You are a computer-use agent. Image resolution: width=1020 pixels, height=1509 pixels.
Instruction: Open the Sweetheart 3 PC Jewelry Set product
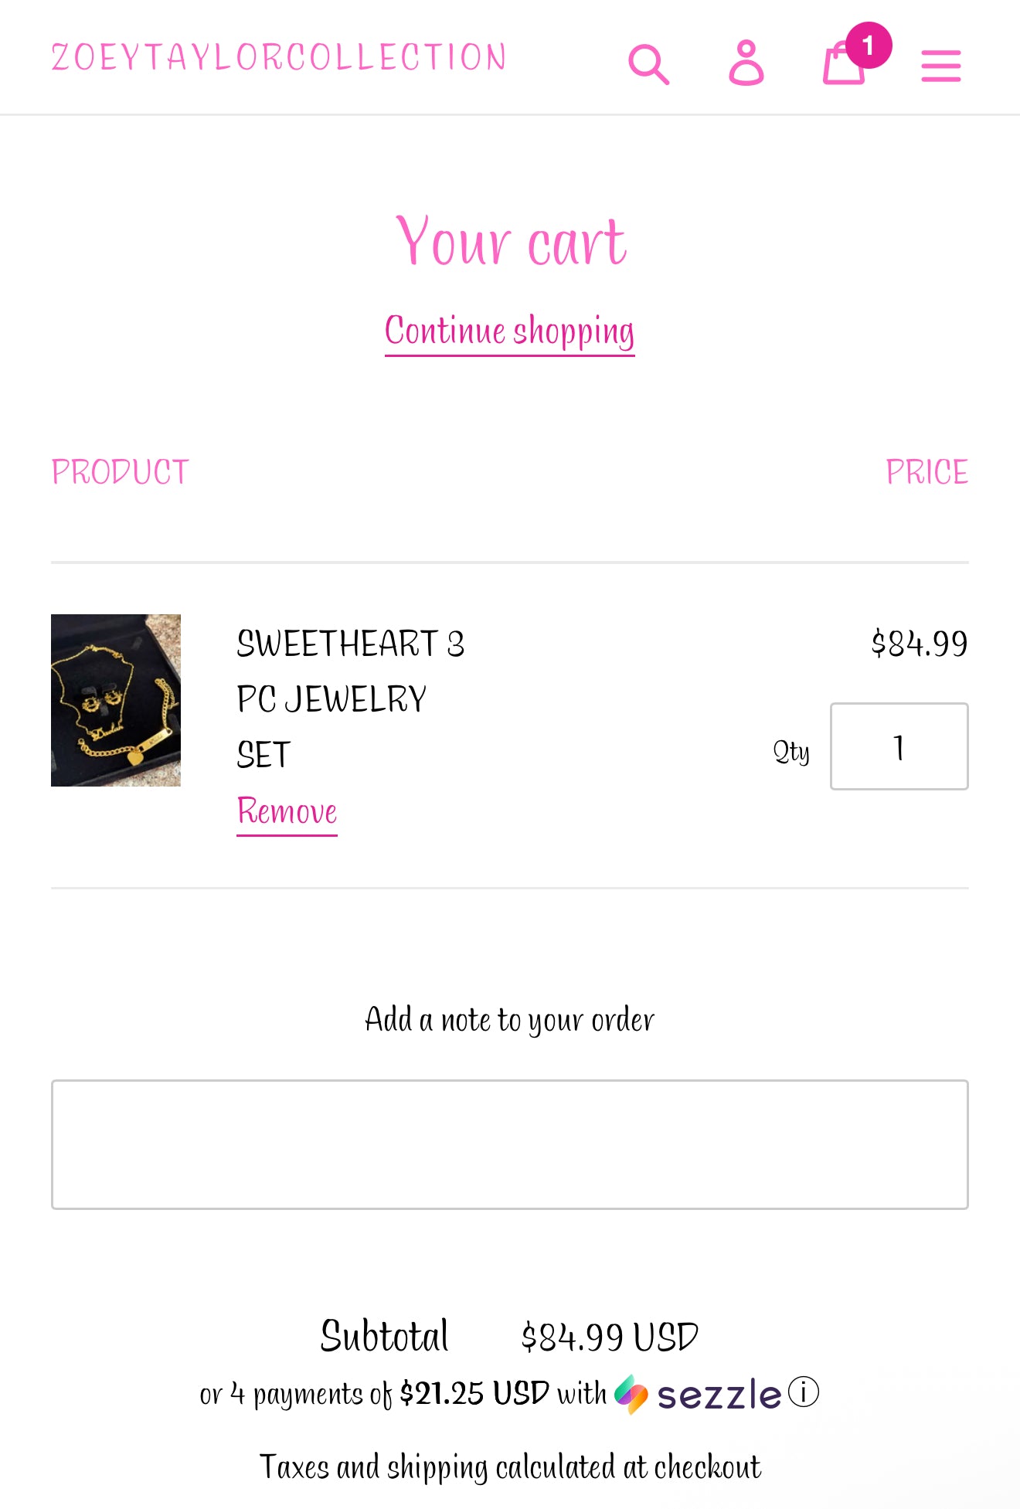351,698
